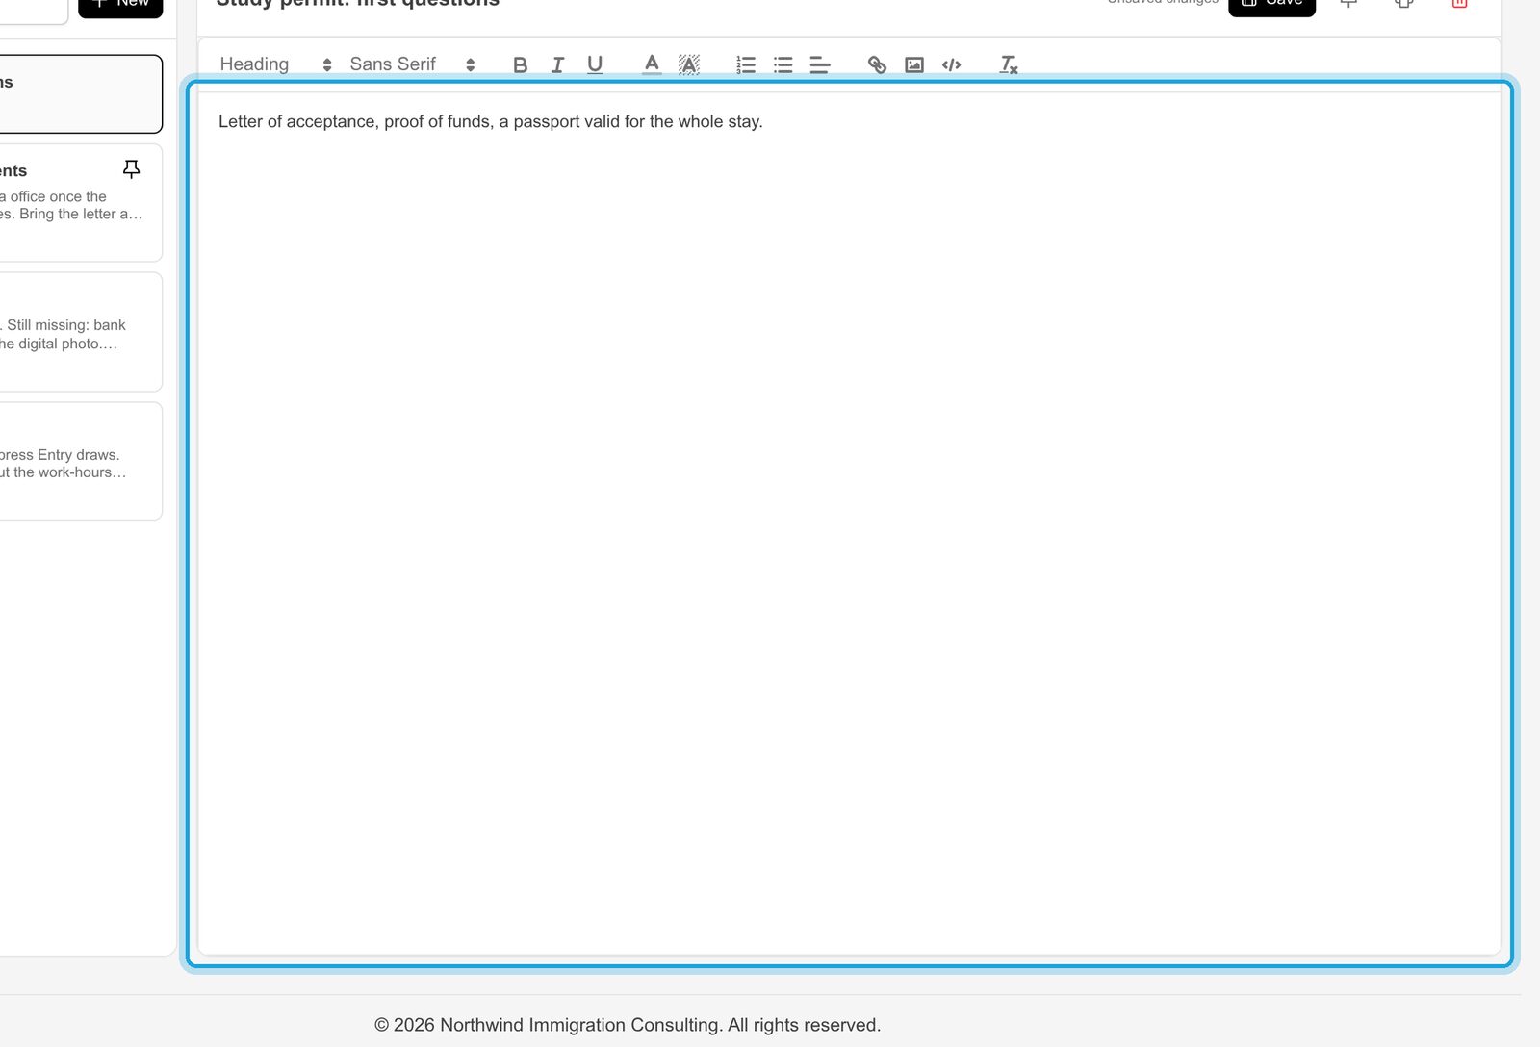Viewport: 1540px width, 1047px height.
Task: Toggle underline formatting in editor toolbar
Action: click(x=595, y=64)
